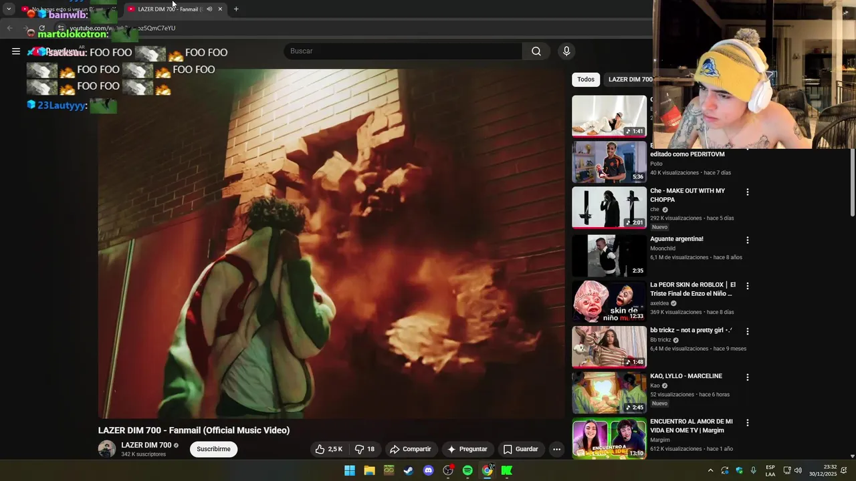
Task: Open the notifications bell in tray
Action: (844, 470)
